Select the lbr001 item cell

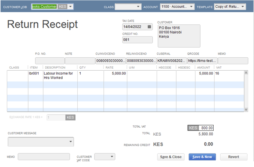coord(34,74)
